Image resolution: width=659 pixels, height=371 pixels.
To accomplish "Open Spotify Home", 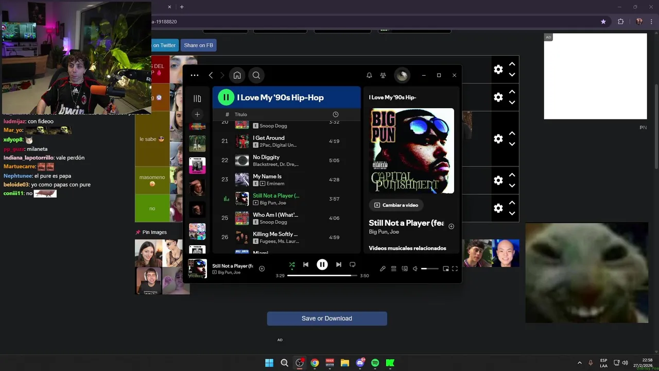I will pos(237,75).
